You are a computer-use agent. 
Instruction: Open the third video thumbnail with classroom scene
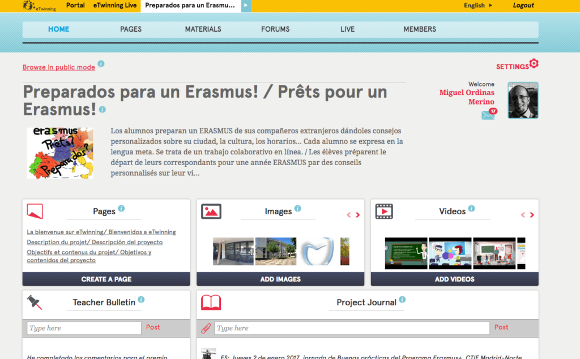(x=494, y=253)
